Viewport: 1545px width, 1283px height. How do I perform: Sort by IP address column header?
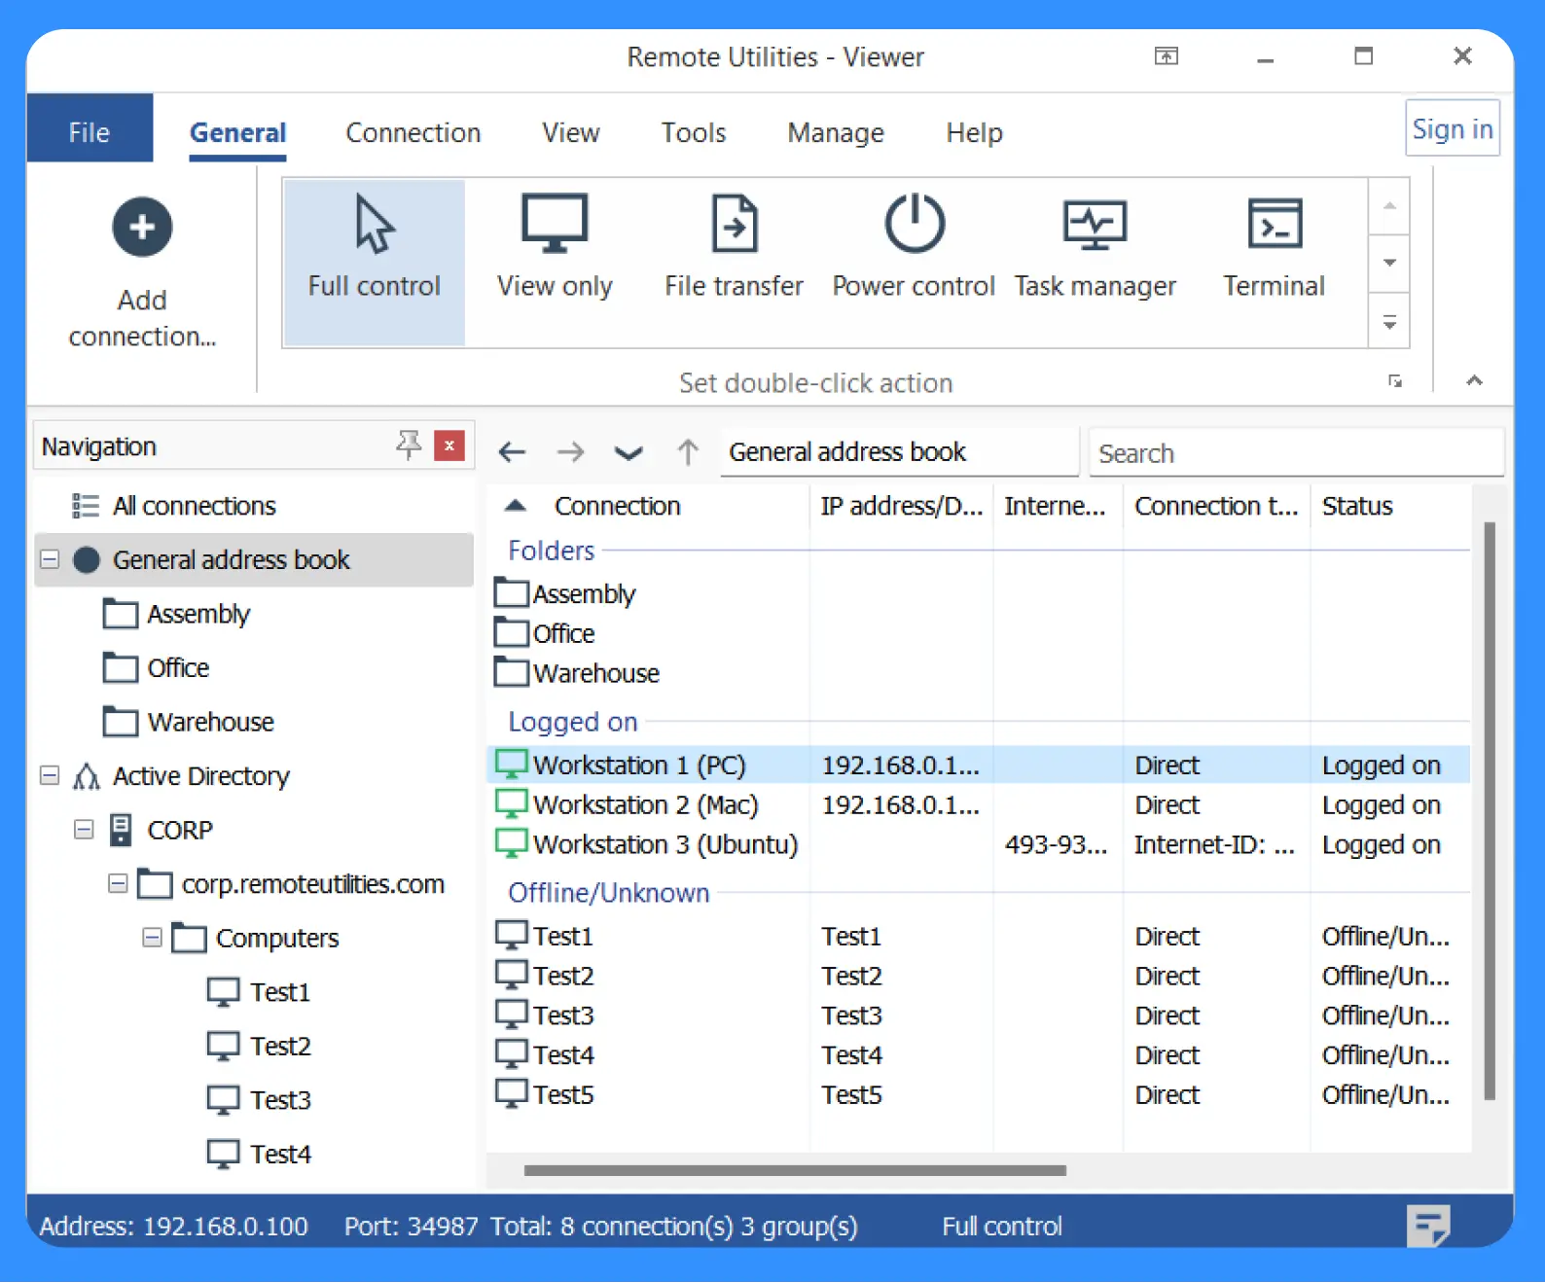(x=901, y=506)
